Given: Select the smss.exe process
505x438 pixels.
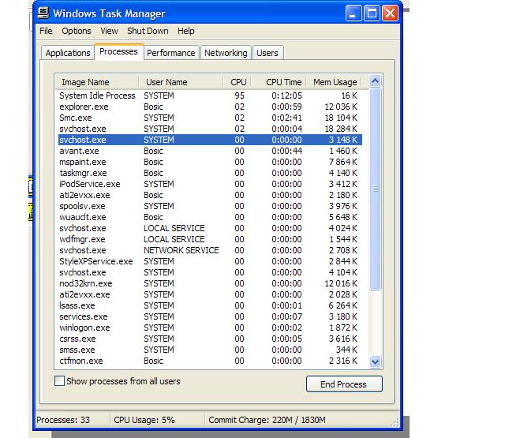Looking at the screenshot, I should (x=210, y=350).
